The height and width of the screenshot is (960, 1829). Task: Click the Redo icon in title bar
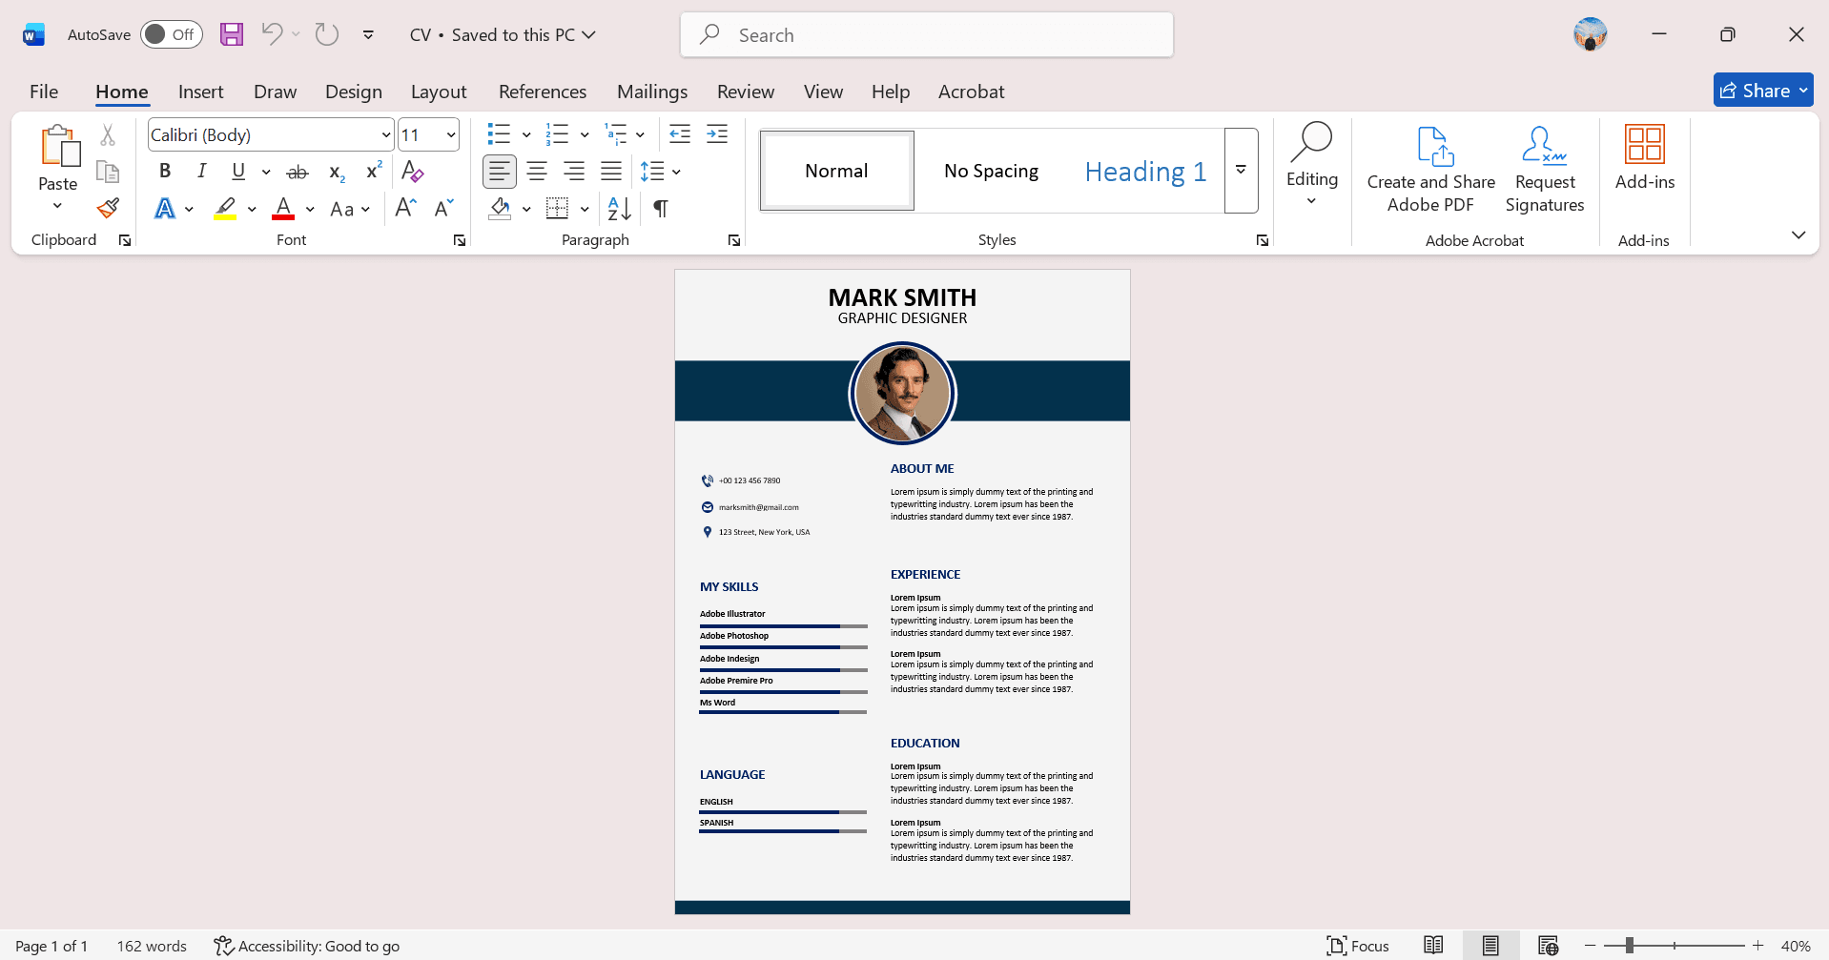[x=327, y=34]
